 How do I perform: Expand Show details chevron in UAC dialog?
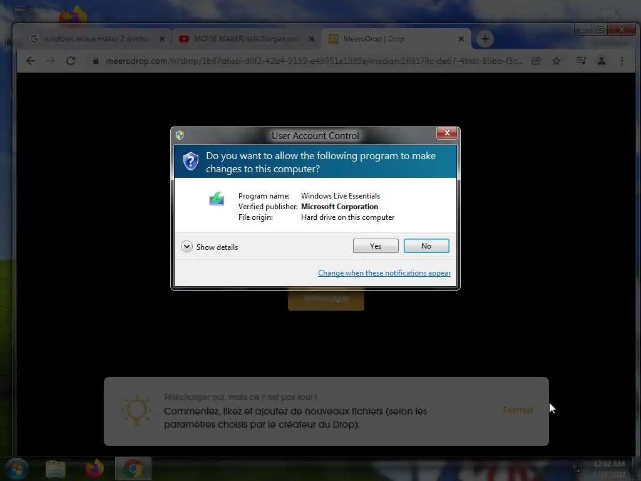(187, 247)
